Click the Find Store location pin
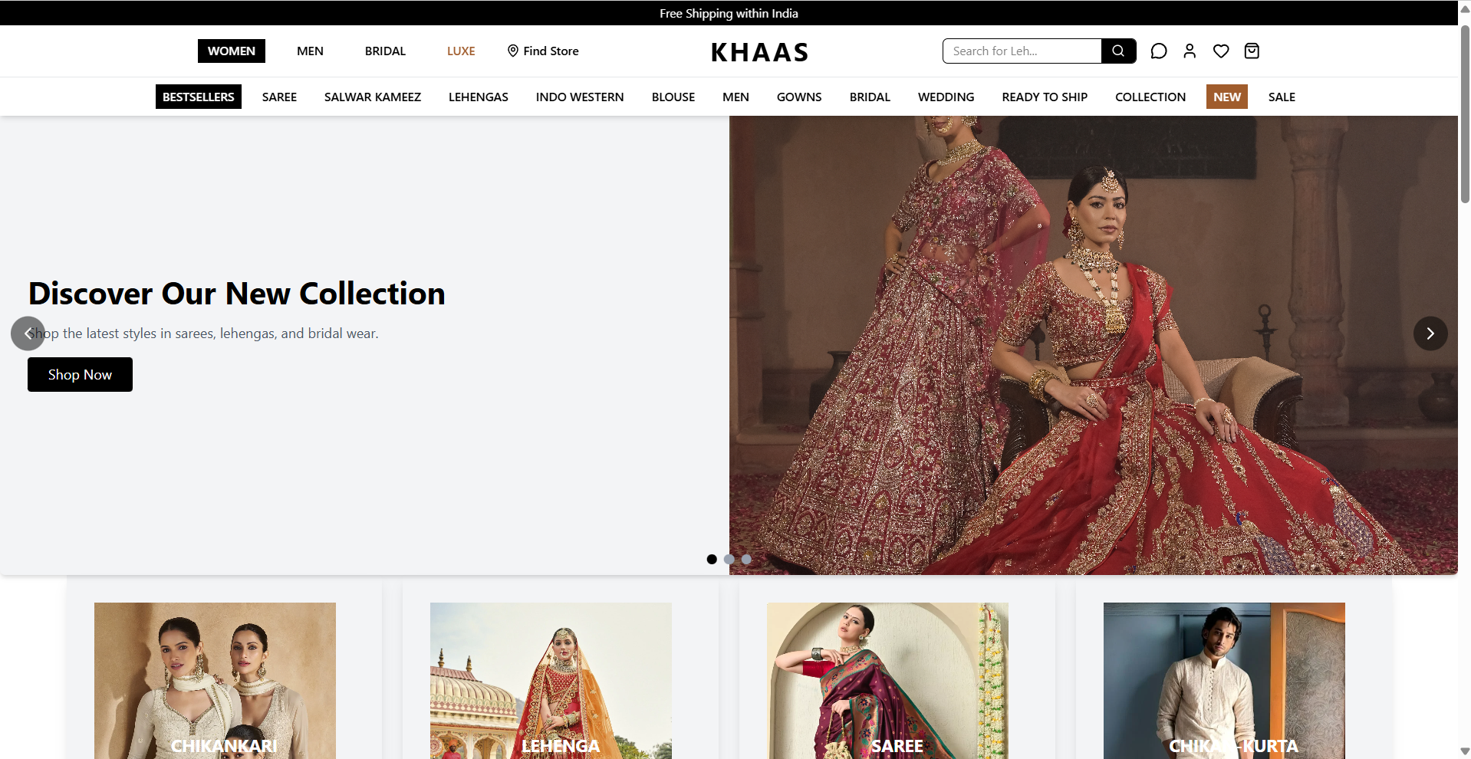The width and height of the screenshot is (1471, 759). coord(513,51)
